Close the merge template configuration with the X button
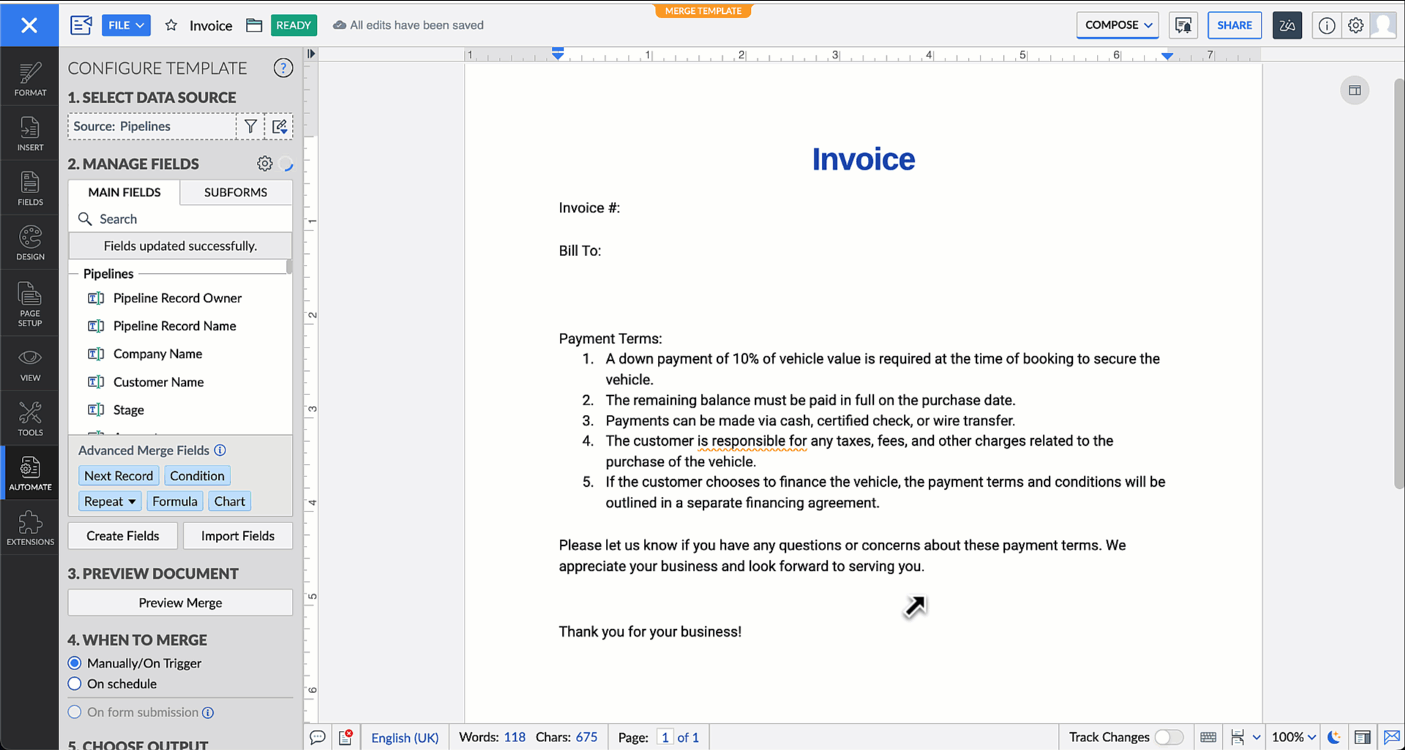1405x750 pixels. click(29, 26)
